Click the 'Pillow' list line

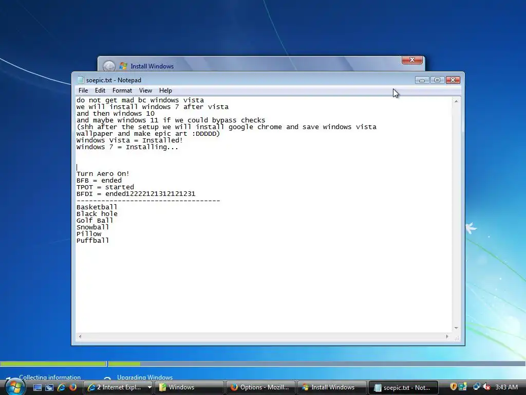tap(88, 234)
